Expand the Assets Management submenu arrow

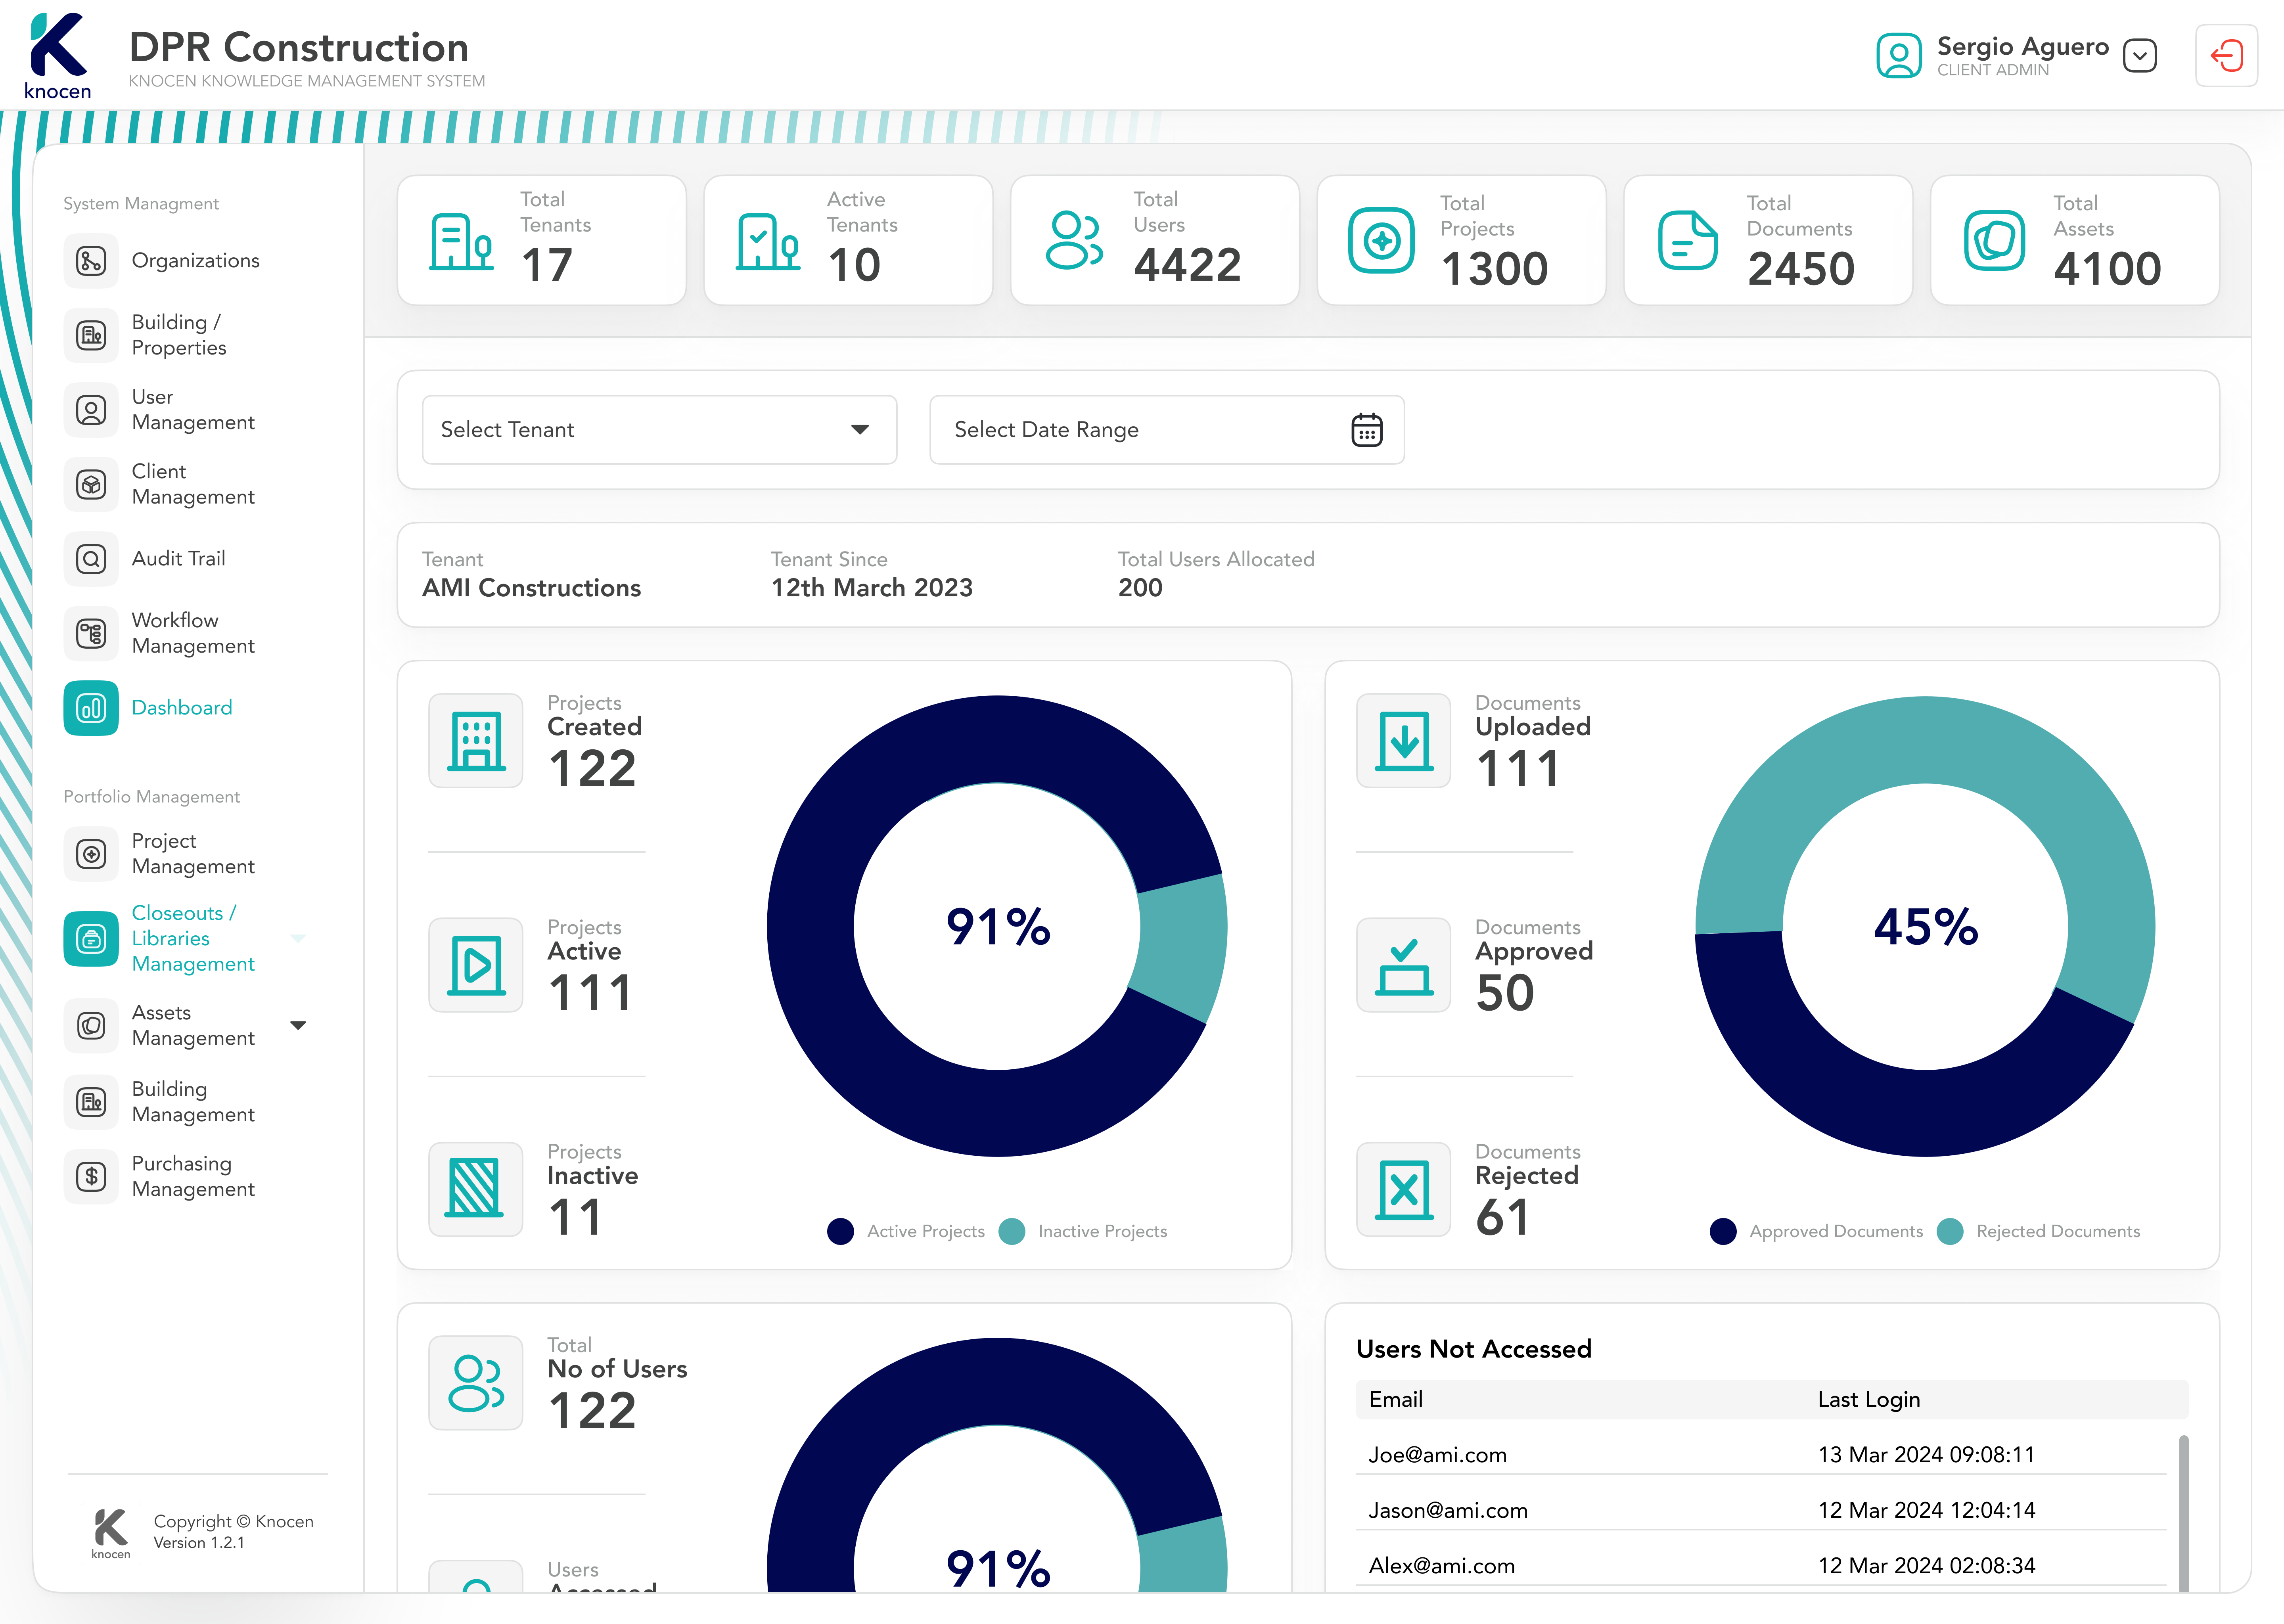tap(298, 1025)
